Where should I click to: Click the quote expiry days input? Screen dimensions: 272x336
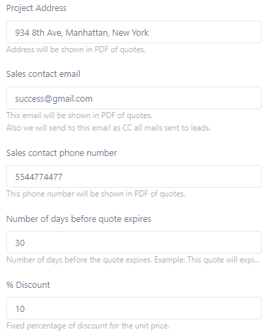(134, 243)
